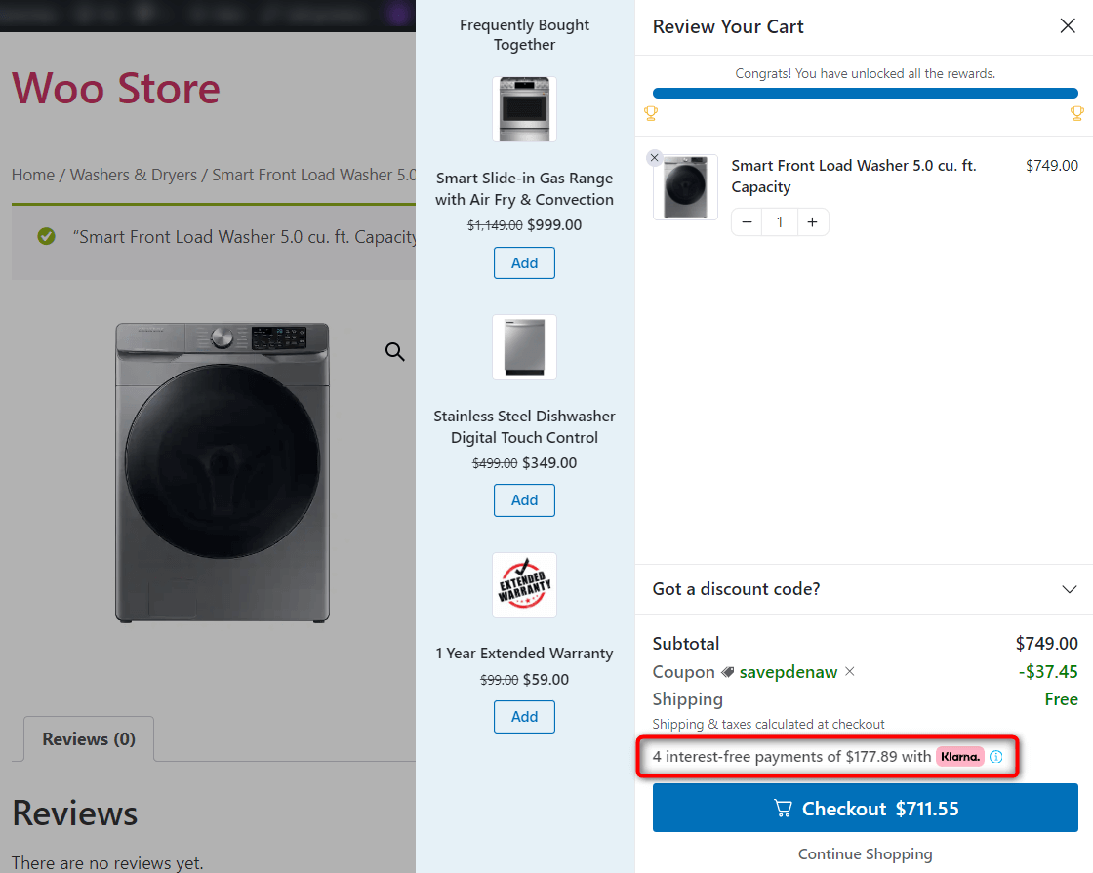This screenshot has width=1093, height=873.
Task: Click the rewards progress bar
Action: pyautogui.click(x=865, y=94)
